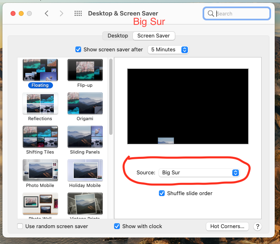
Task: Select the Holiday Mobile screen saver thumbnail
Action: click(x=85, y=170)
